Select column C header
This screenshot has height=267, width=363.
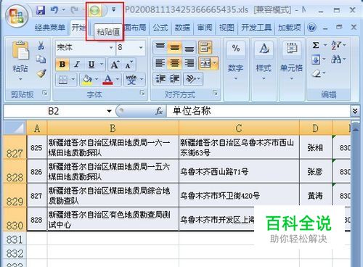point(239,128)
